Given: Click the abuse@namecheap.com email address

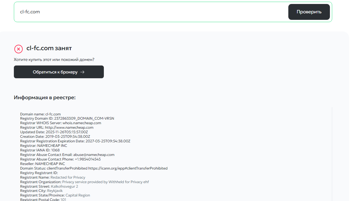Looking at the screenshot, I should [94, 155].
